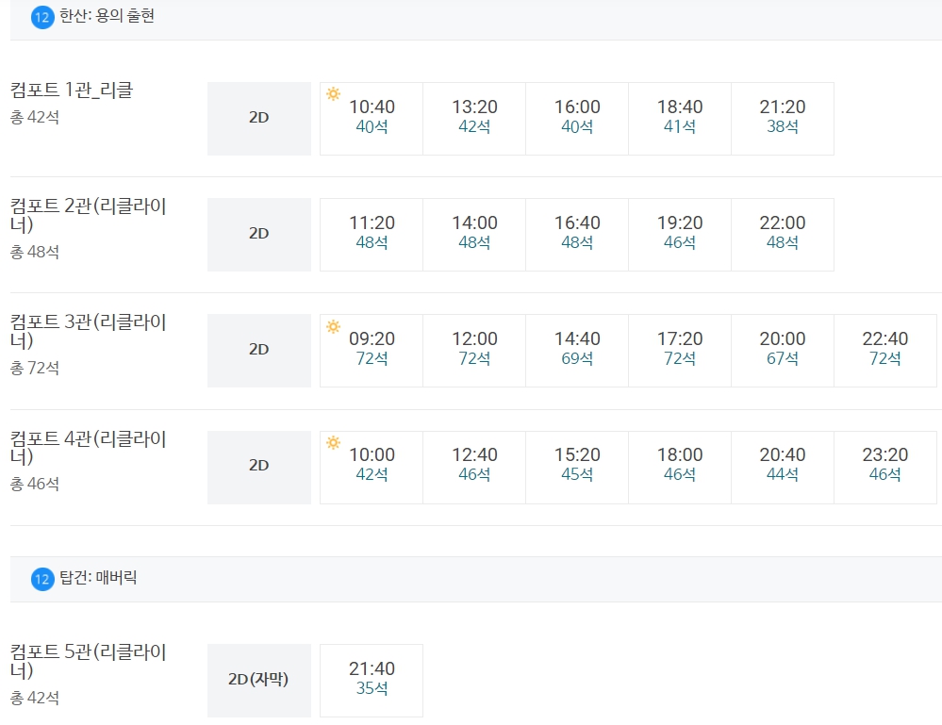This screenshot has width=942, height=725.
Task: Select the 13:20 showtime with 42석
Action: tap(474, 119)
